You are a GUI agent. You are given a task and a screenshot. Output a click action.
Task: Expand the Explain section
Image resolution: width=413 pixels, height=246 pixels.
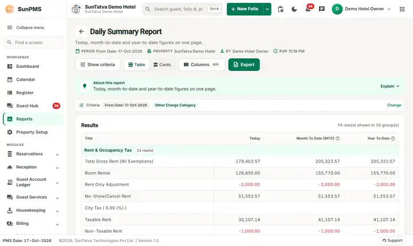(390, 86)
